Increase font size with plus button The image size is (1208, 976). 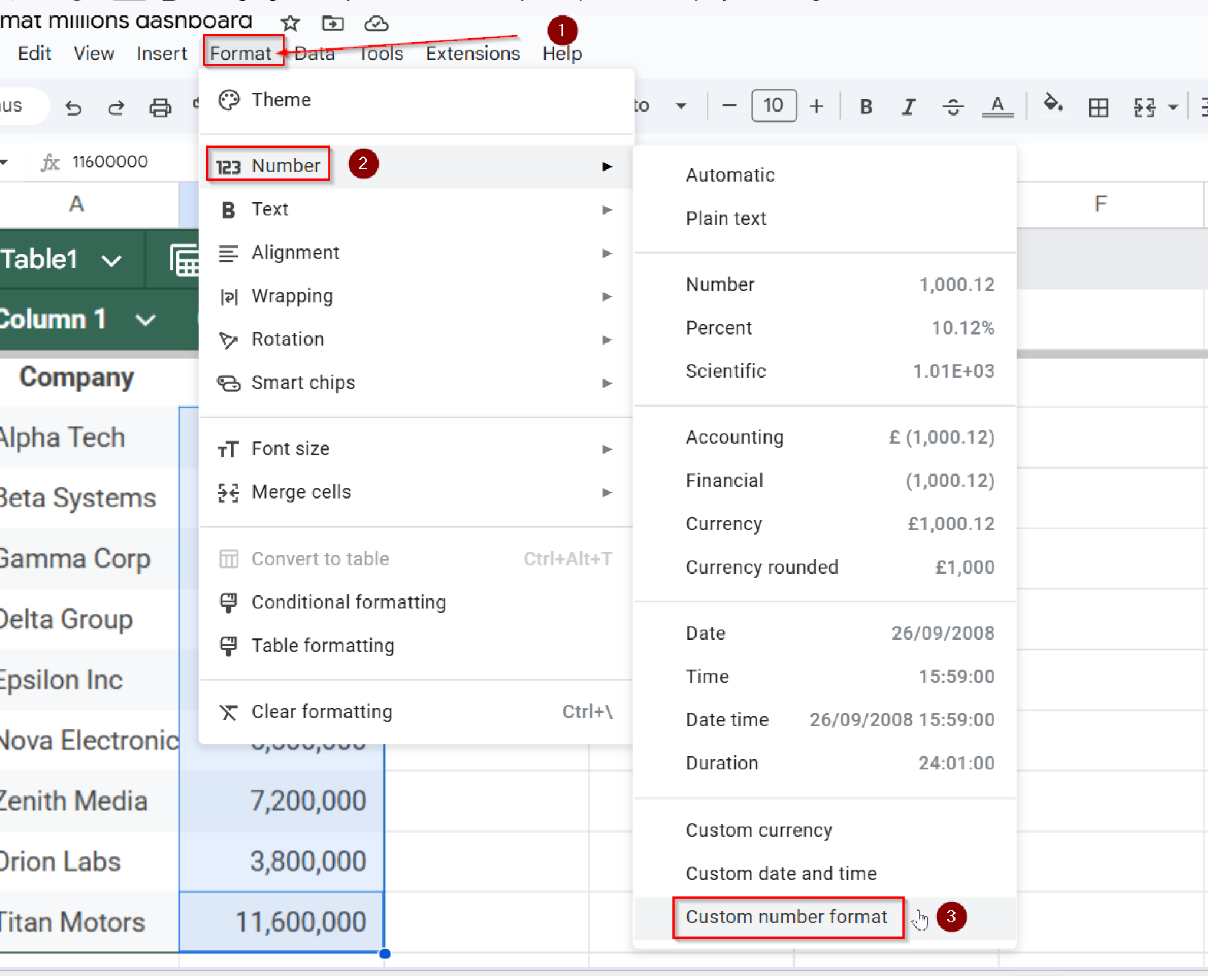click(x=816, y=106)
